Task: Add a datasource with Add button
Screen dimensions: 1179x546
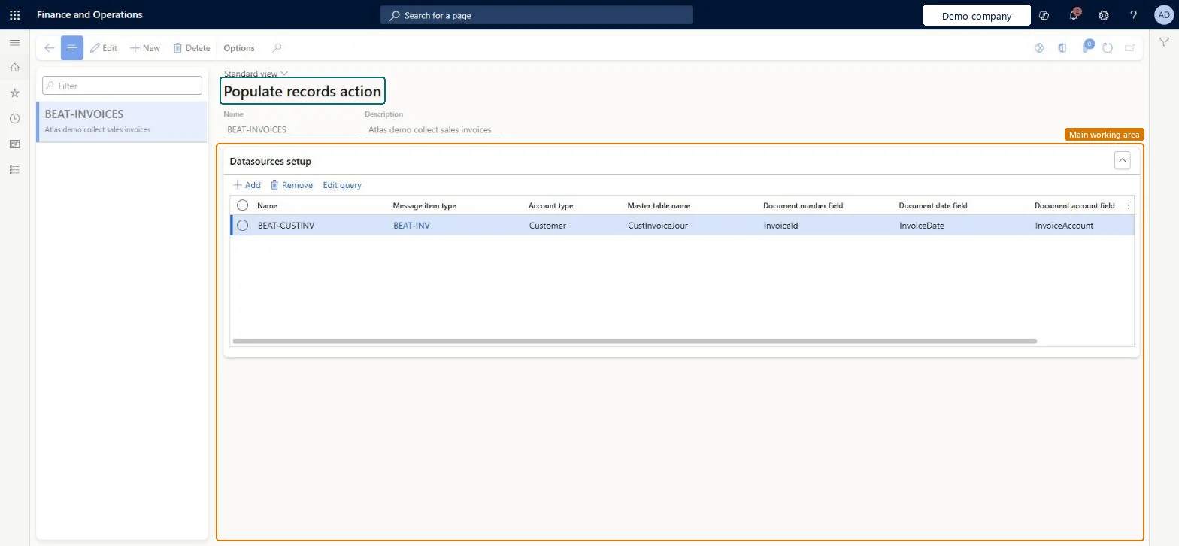Action: coord(247,185)
